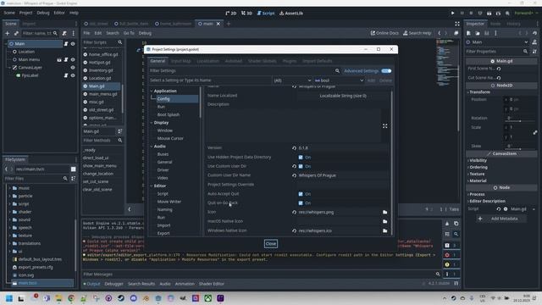Open the Script workspace
This screenshot has height=305, width=542.
[265, 14]
